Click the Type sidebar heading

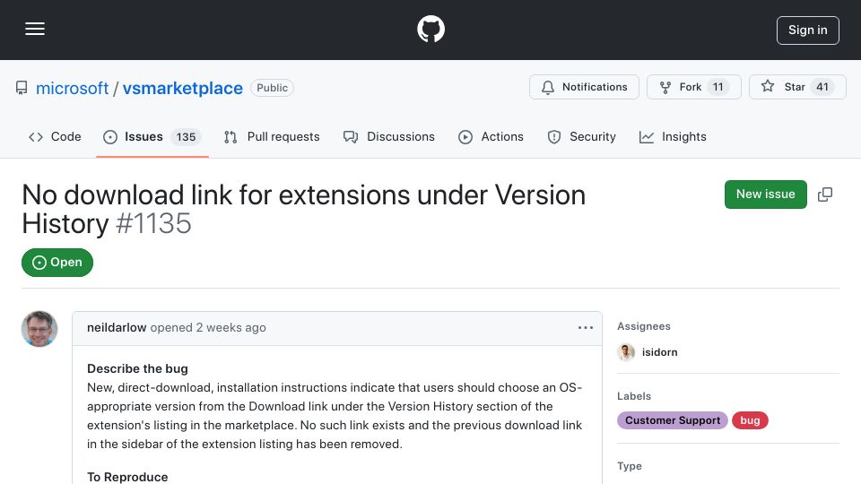(630, 466)
